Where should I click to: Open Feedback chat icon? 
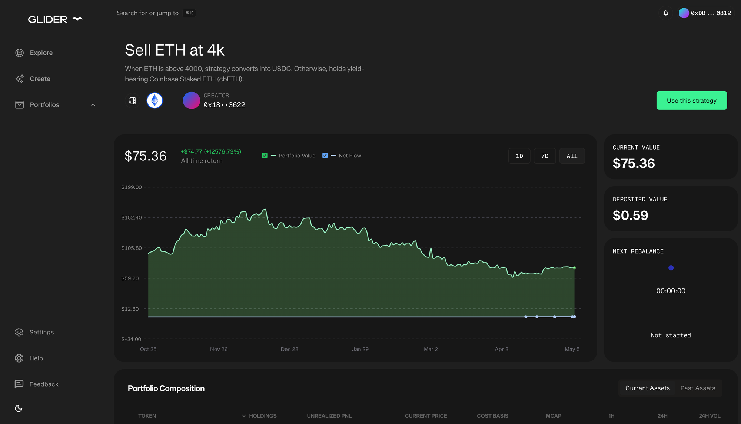pos(19,384)
